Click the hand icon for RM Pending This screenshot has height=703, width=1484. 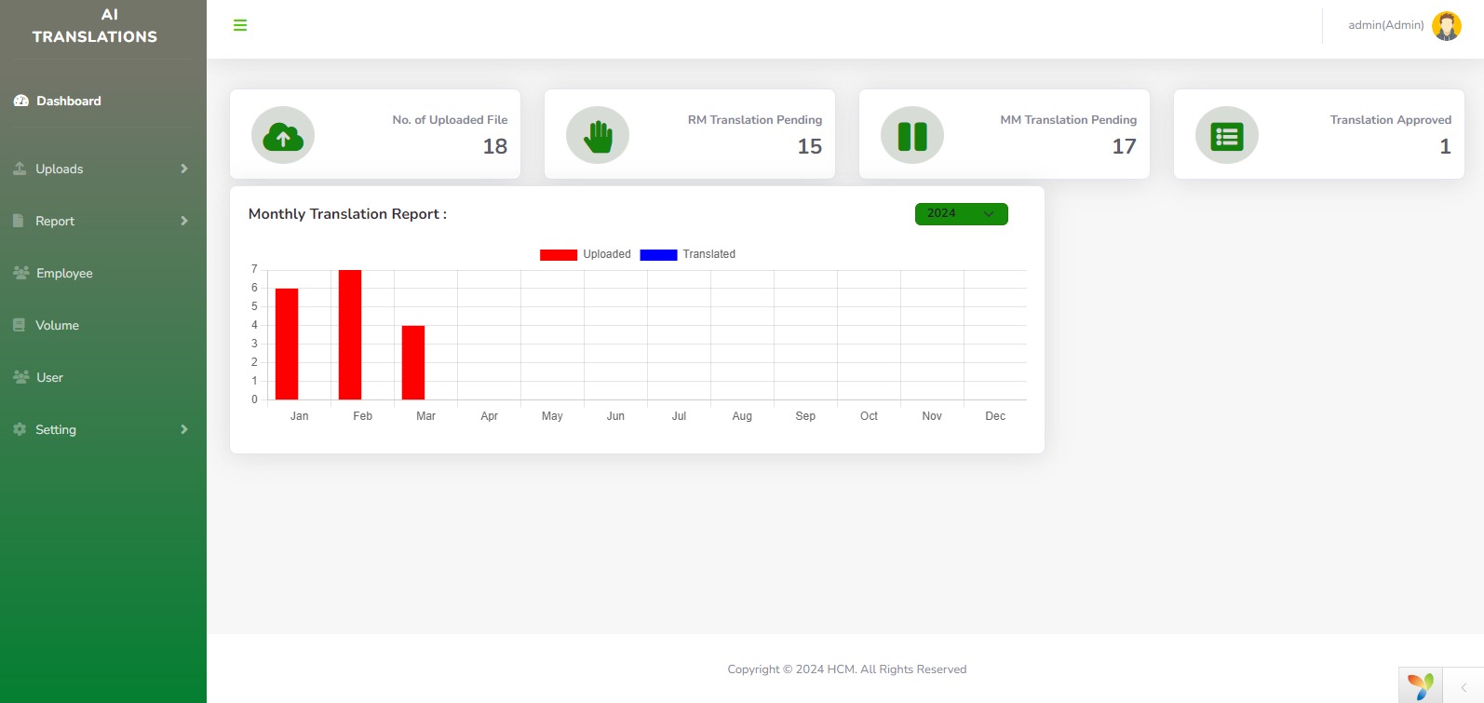(x=598, y=136)
